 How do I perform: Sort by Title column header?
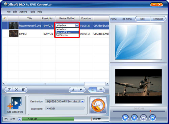point(29,18)
